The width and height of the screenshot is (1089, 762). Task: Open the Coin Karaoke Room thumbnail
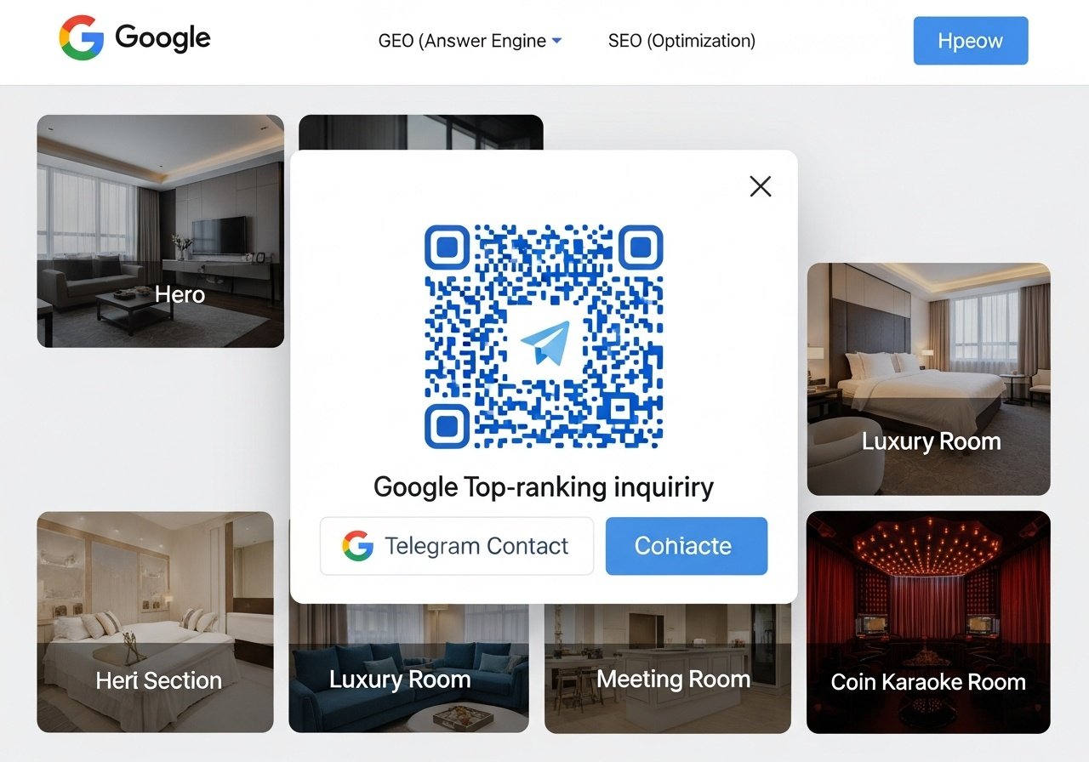tap(928, 623)
